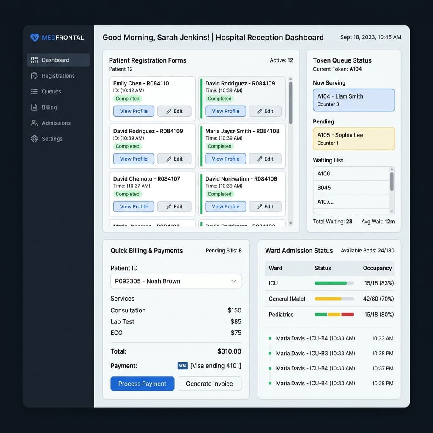The width and height of the screenshot is (433, 433).
Task: Click the Registrations clipboard icon
Action: pyautogui.click(x=34, y=76)
